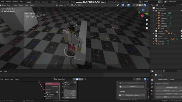Open the Object Mode dropdown
Screen dimensions: 182x102
pos(6,5)
